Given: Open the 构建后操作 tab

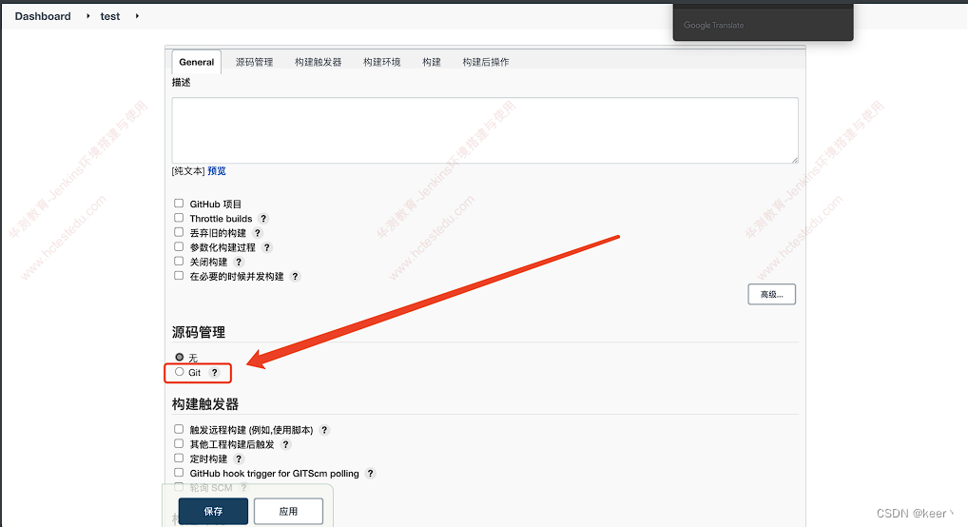Looking at the screenshot, I should coord(486,62).
